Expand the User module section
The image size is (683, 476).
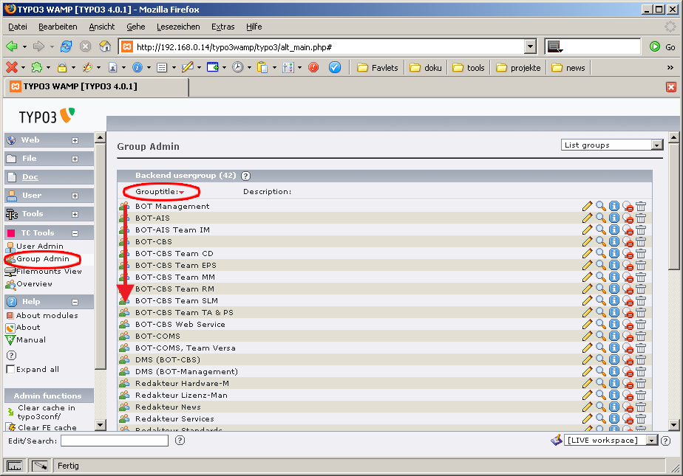pyautogui.click(x=75, y=196)
